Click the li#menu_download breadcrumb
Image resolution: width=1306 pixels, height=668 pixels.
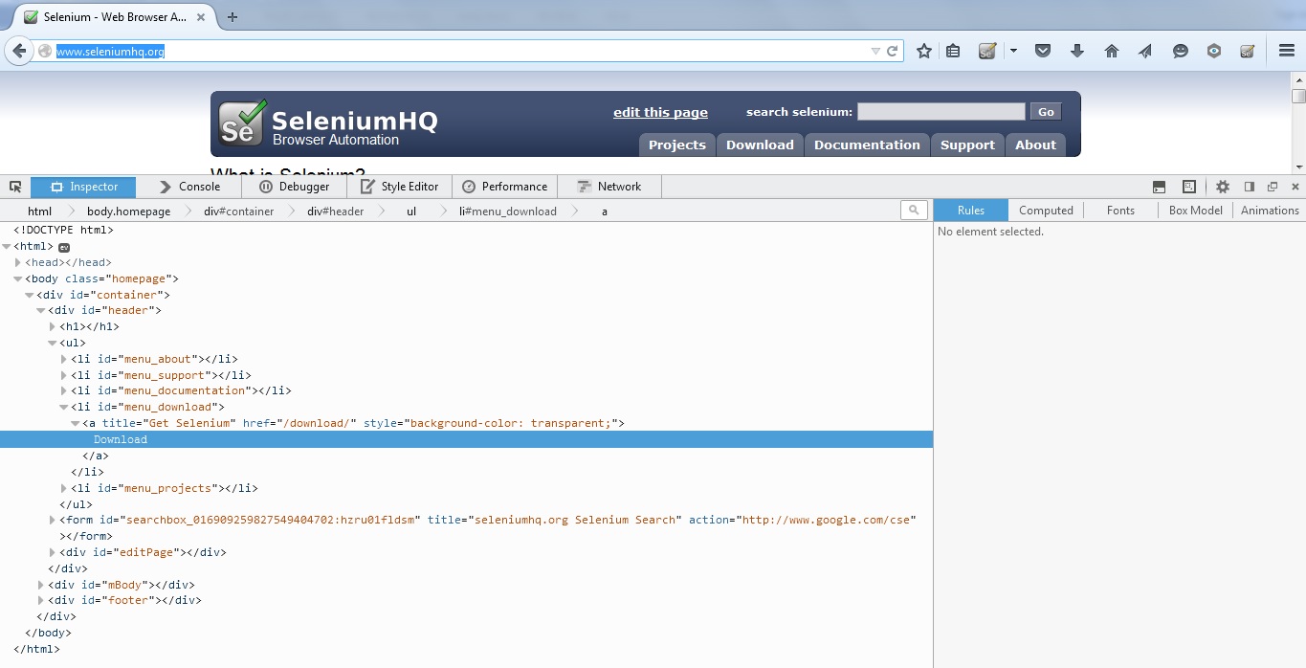[x=507, y=212]
